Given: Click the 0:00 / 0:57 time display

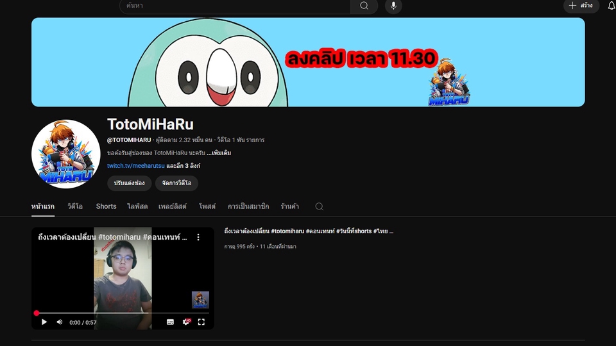Looking at the screenshot, I should pos(83,322).
